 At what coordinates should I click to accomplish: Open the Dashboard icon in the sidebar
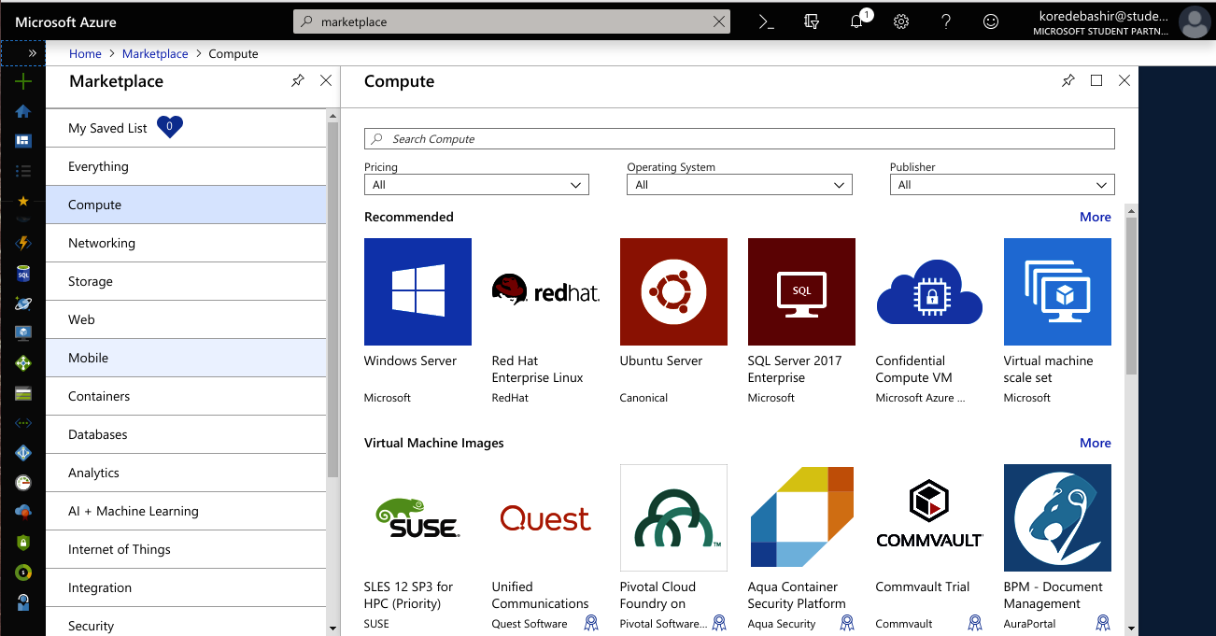click(23, 141)
